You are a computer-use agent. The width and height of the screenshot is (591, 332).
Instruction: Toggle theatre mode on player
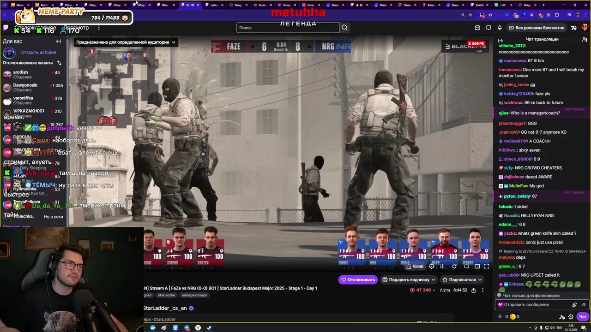click(477, 267)
